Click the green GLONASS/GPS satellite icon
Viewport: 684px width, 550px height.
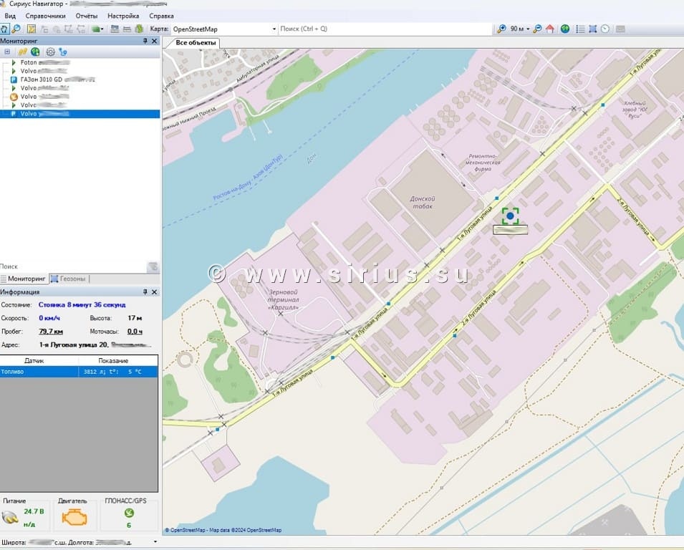click(129, 513)
